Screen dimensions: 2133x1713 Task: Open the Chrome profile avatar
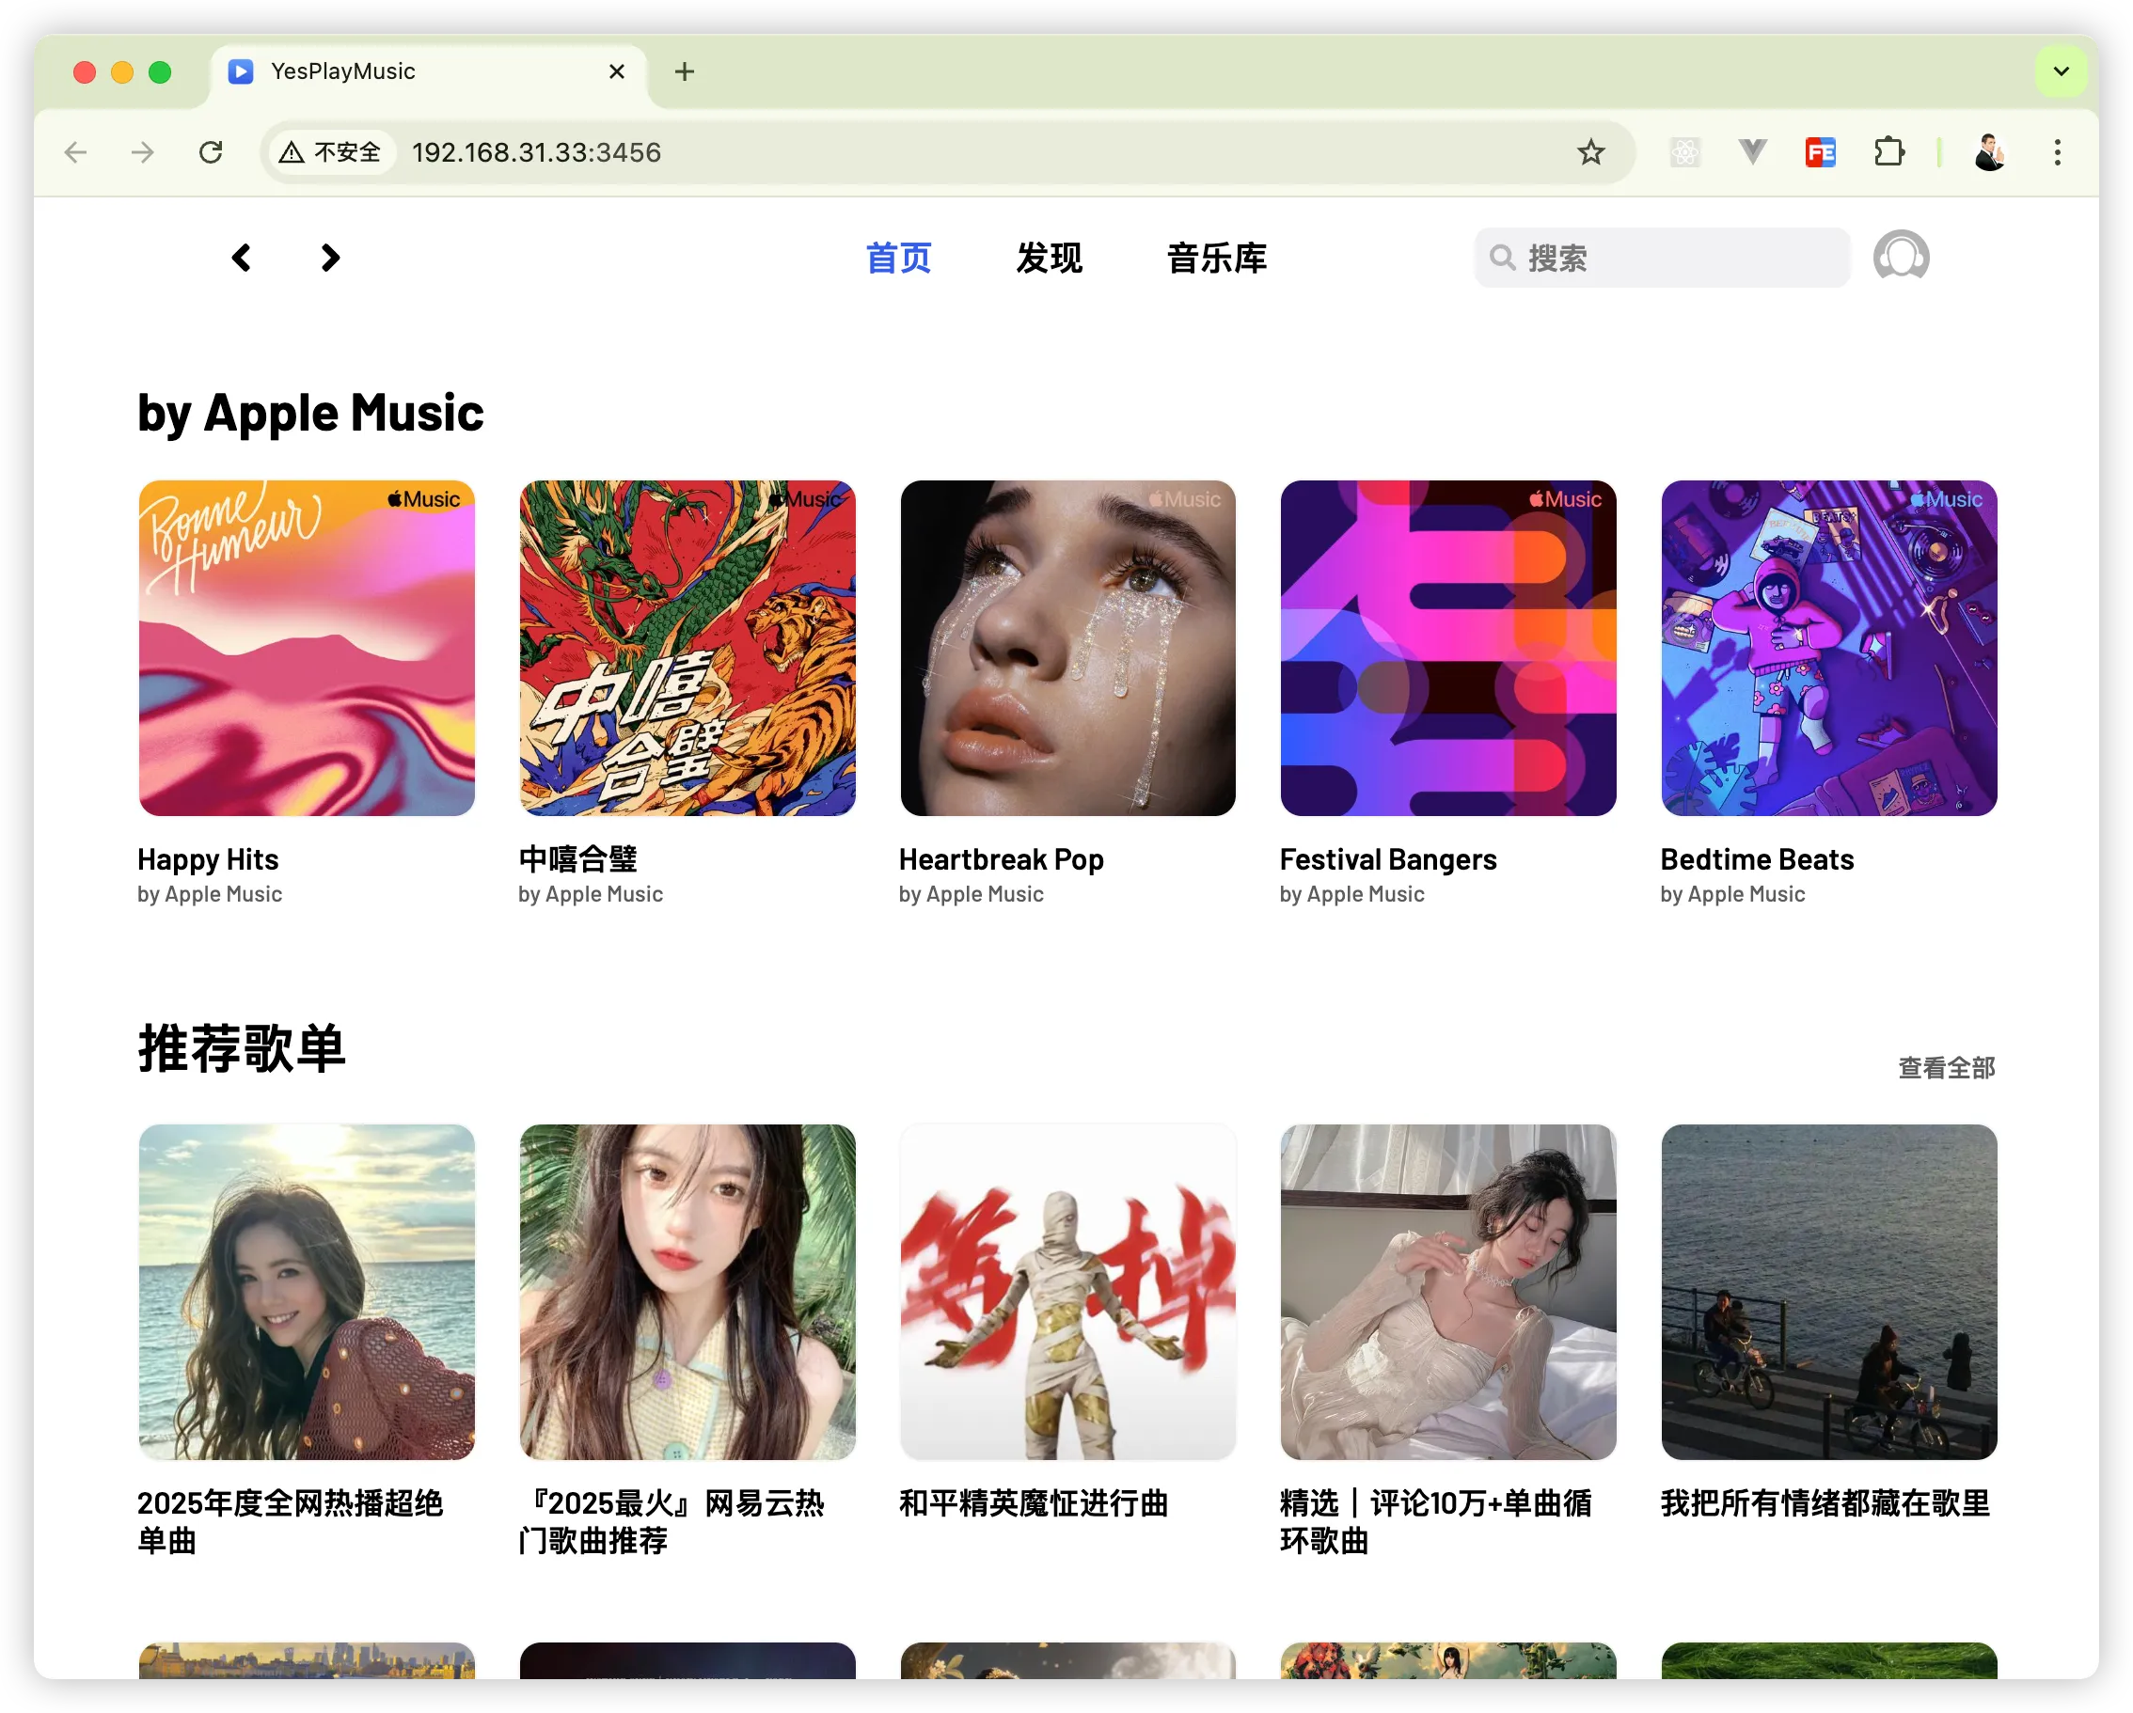click(1989, 152)
